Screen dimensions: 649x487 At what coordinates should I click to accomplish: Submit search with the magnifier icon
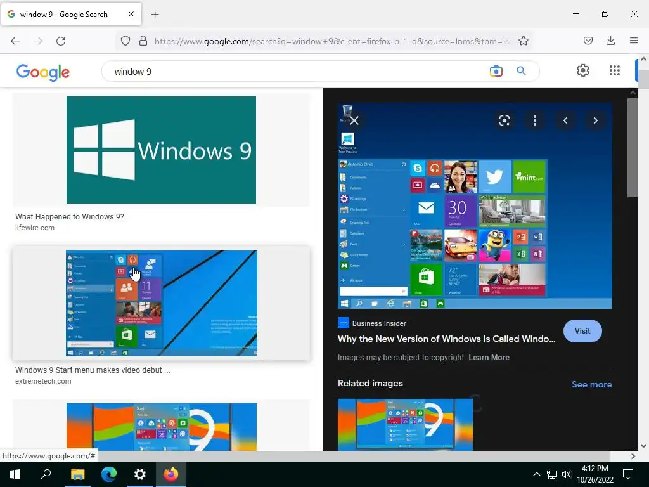(522, 71)
